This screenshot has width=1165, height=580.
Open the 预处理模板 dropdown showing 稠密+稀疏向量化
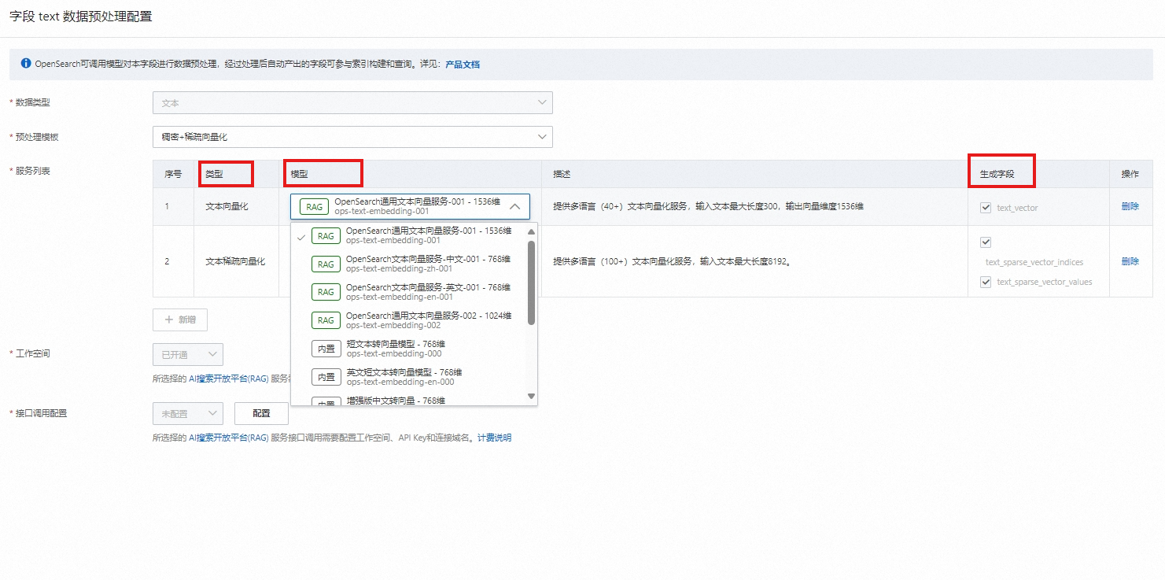point(352,137)
